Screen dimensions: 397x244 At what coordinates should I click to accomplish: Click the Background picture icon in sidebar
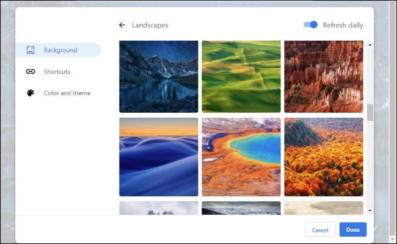point(31,50)
